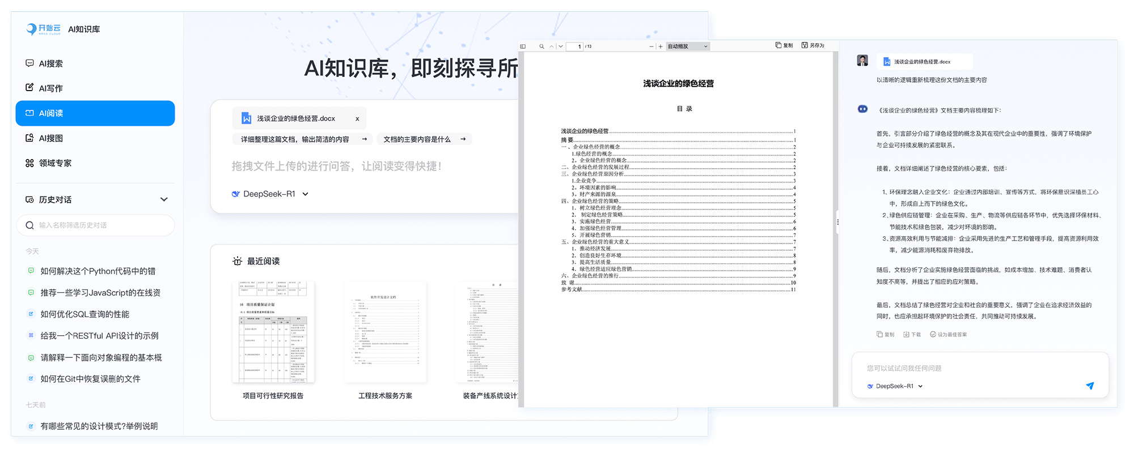The width and height of the screenshot is (1134, 453).
Task: Remove the attached docx with x
Action: [x=357, y=119]
